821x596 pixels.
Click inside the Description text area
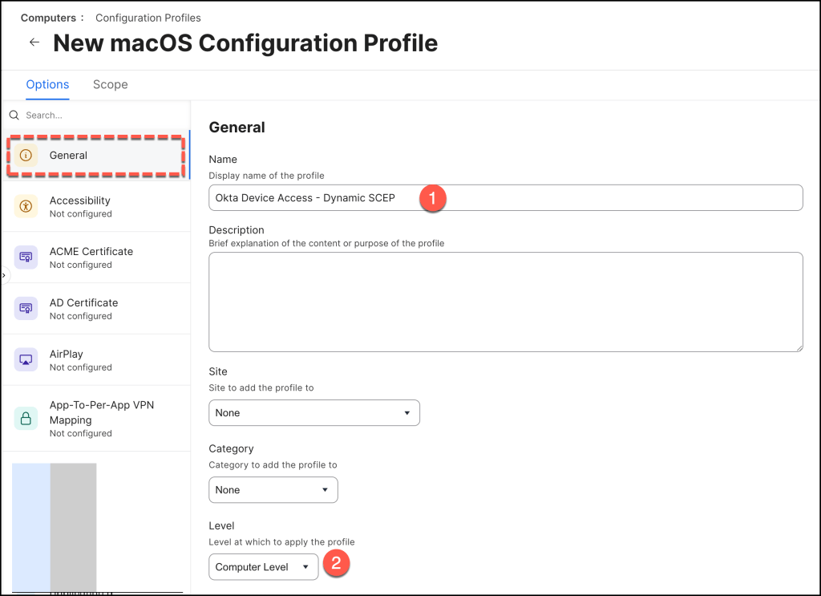coord(505,302)
